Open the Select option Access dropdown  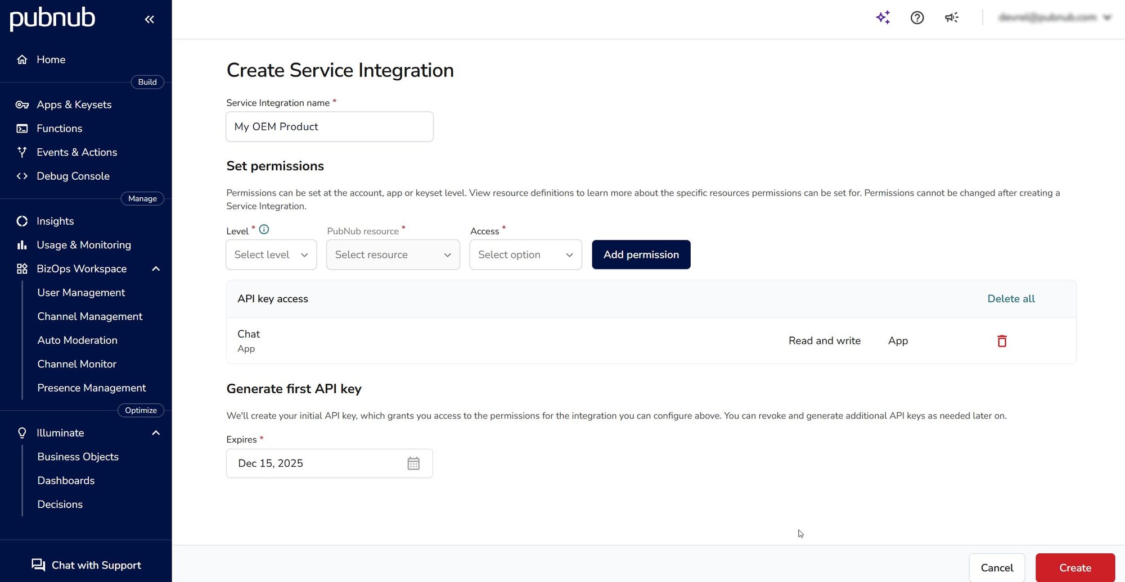point(525,254)
